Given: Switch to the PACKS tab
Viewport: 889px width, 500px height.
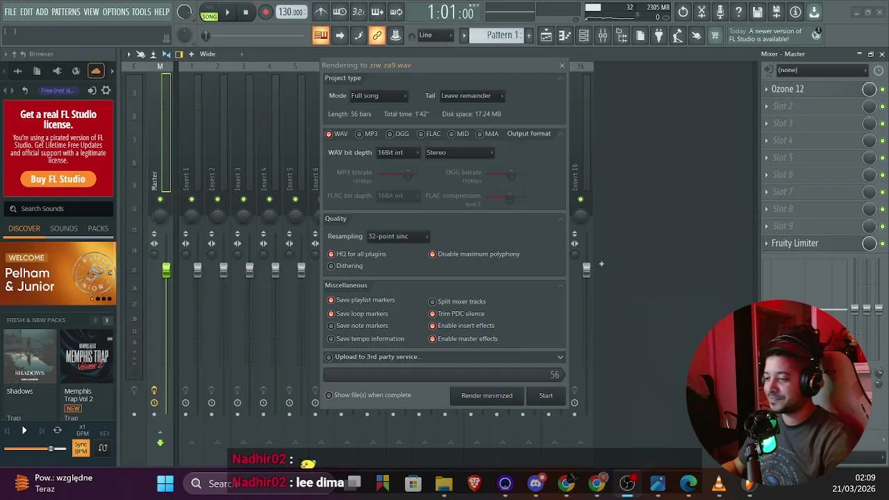Looking at the screenshot, I should (98, 228).
